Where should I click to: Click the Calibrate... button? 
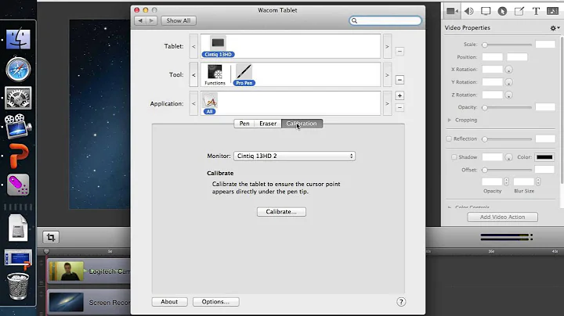(281, 212)
